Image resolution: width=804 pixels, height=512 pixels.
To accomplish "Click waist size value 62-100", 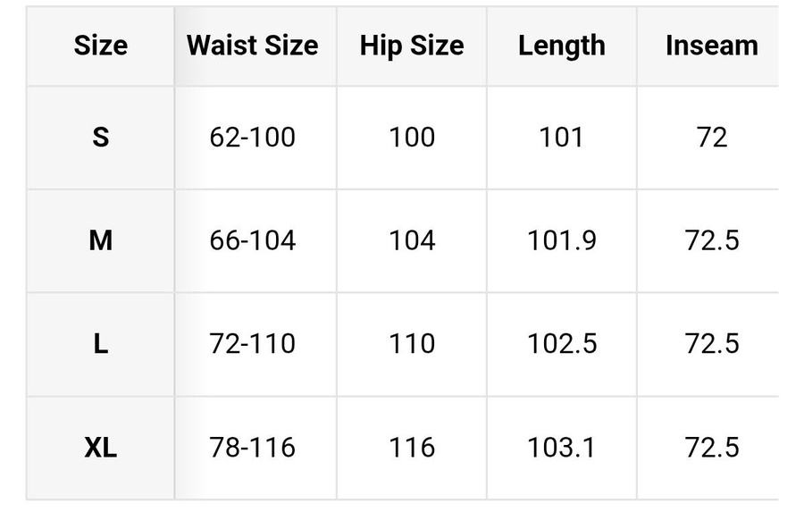I will (x=253, y=138).
